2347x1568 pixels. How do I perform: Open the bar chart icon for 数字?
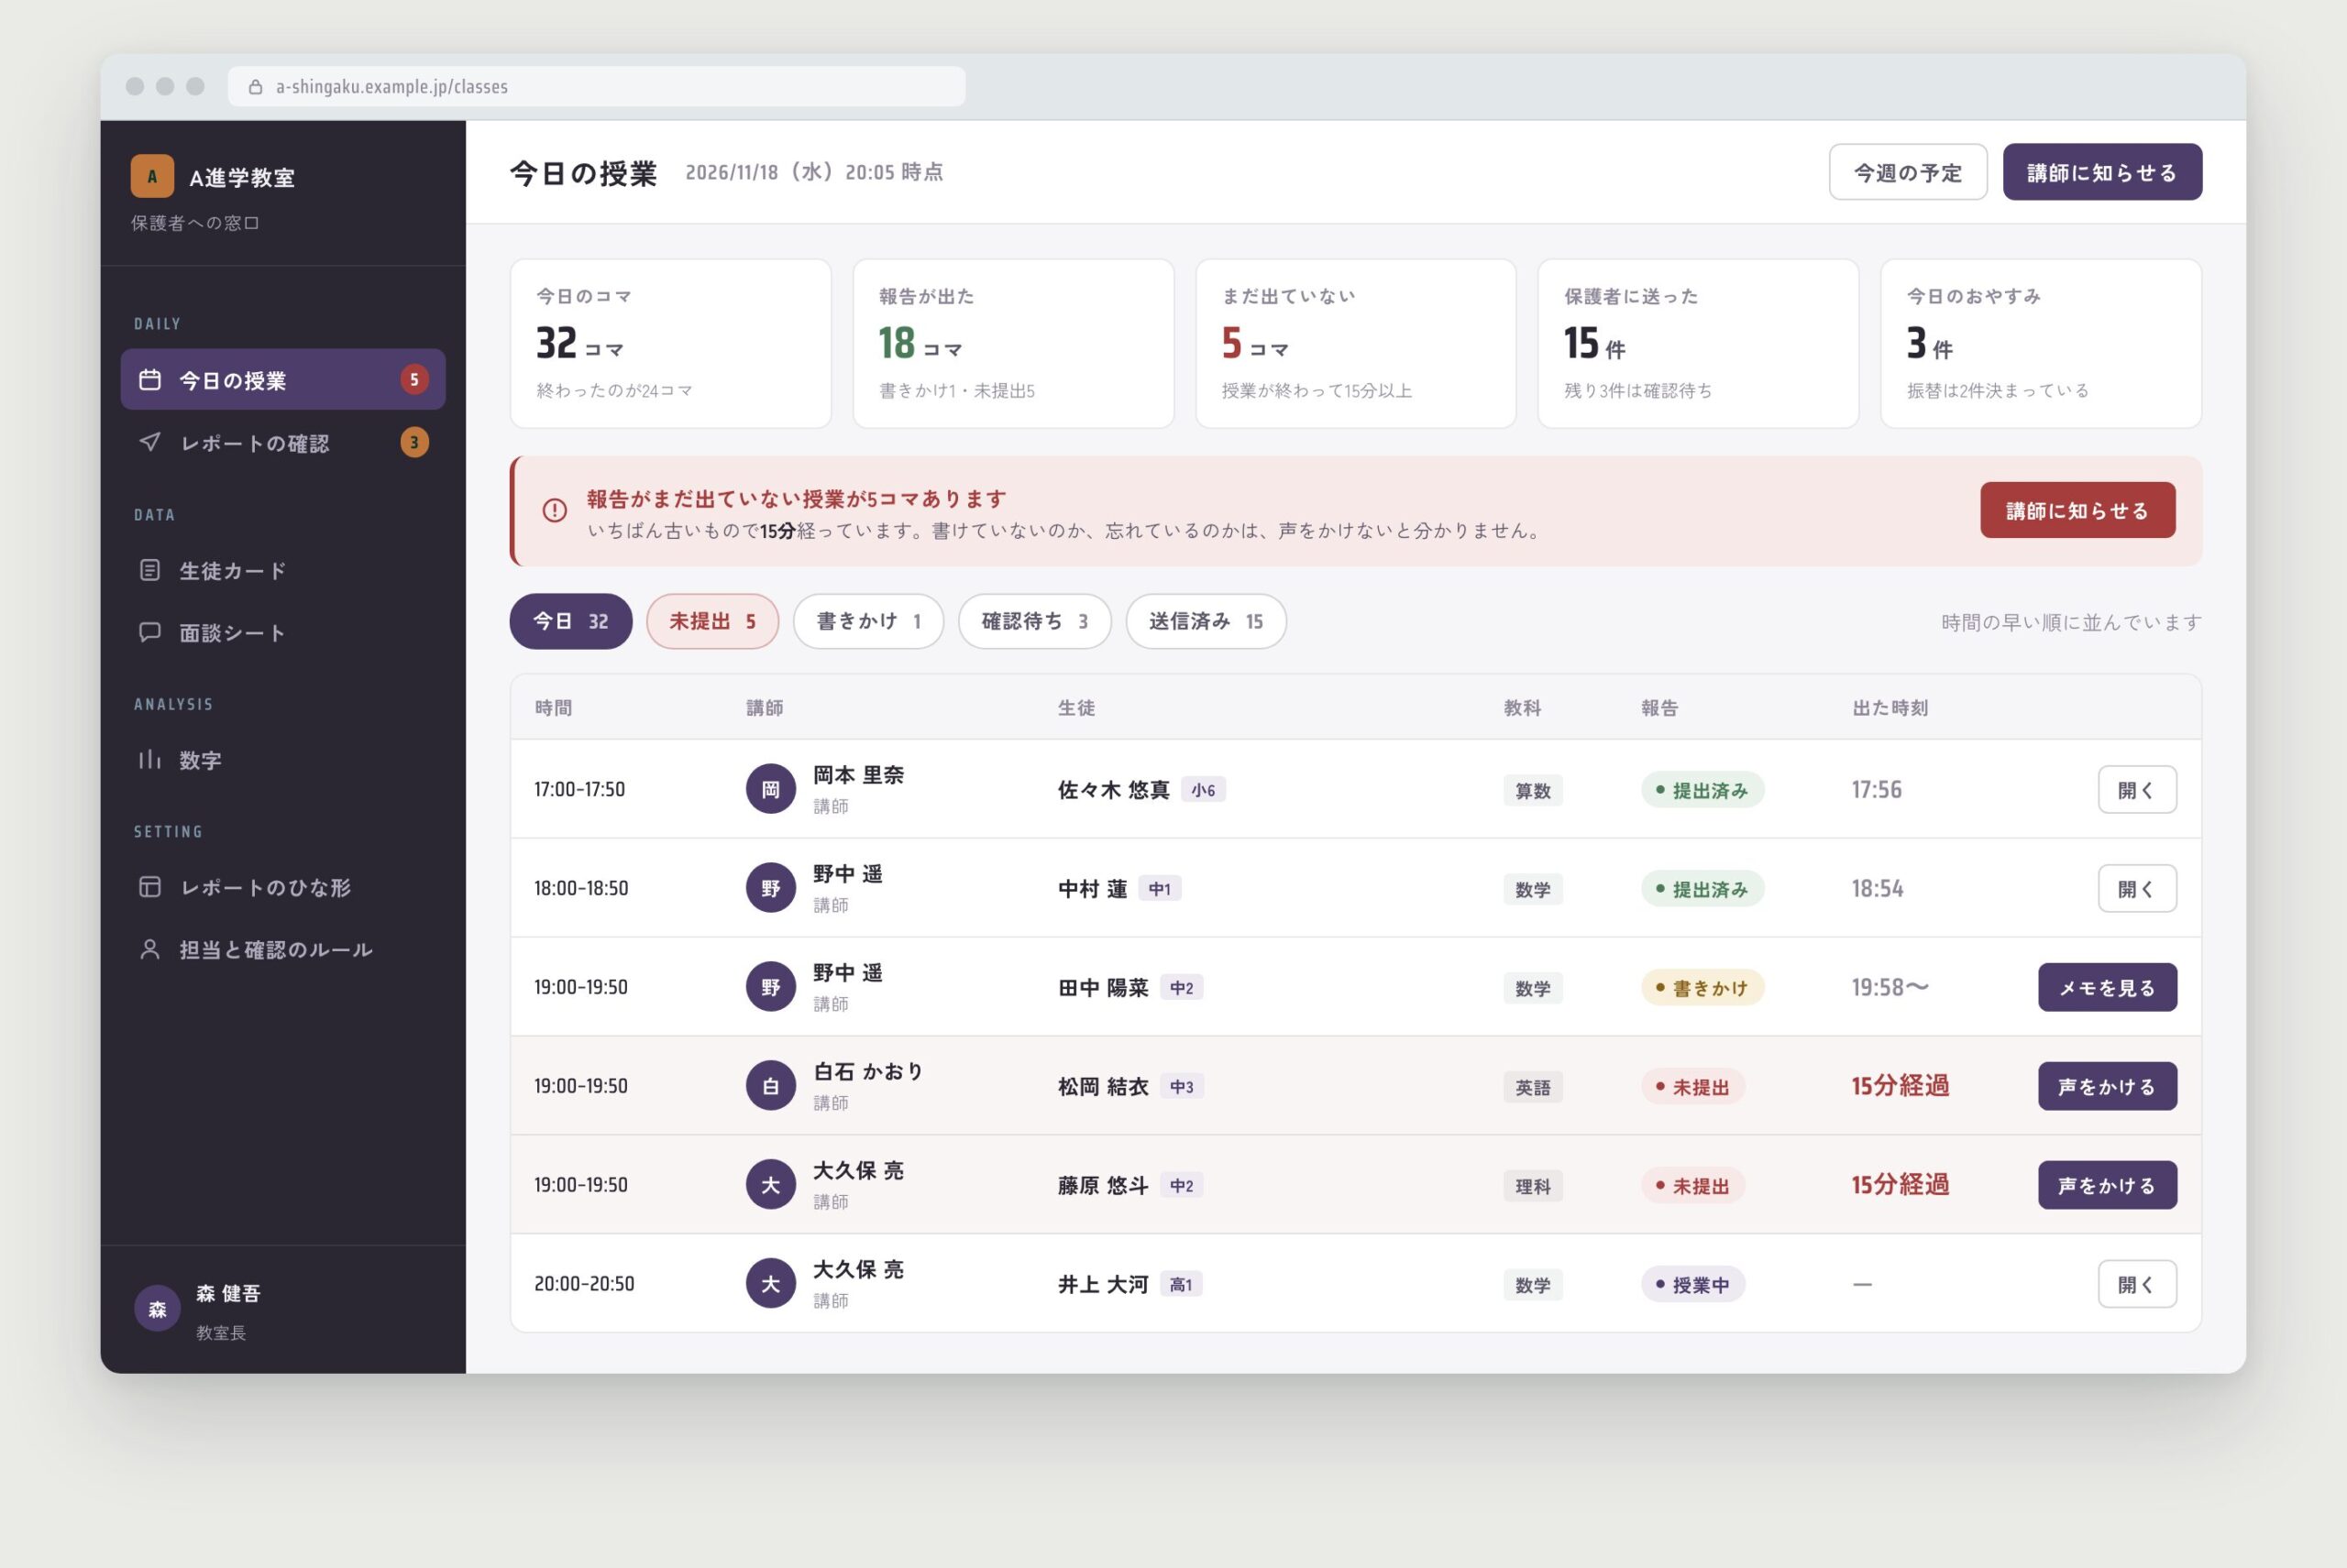[x=150, y=759]
